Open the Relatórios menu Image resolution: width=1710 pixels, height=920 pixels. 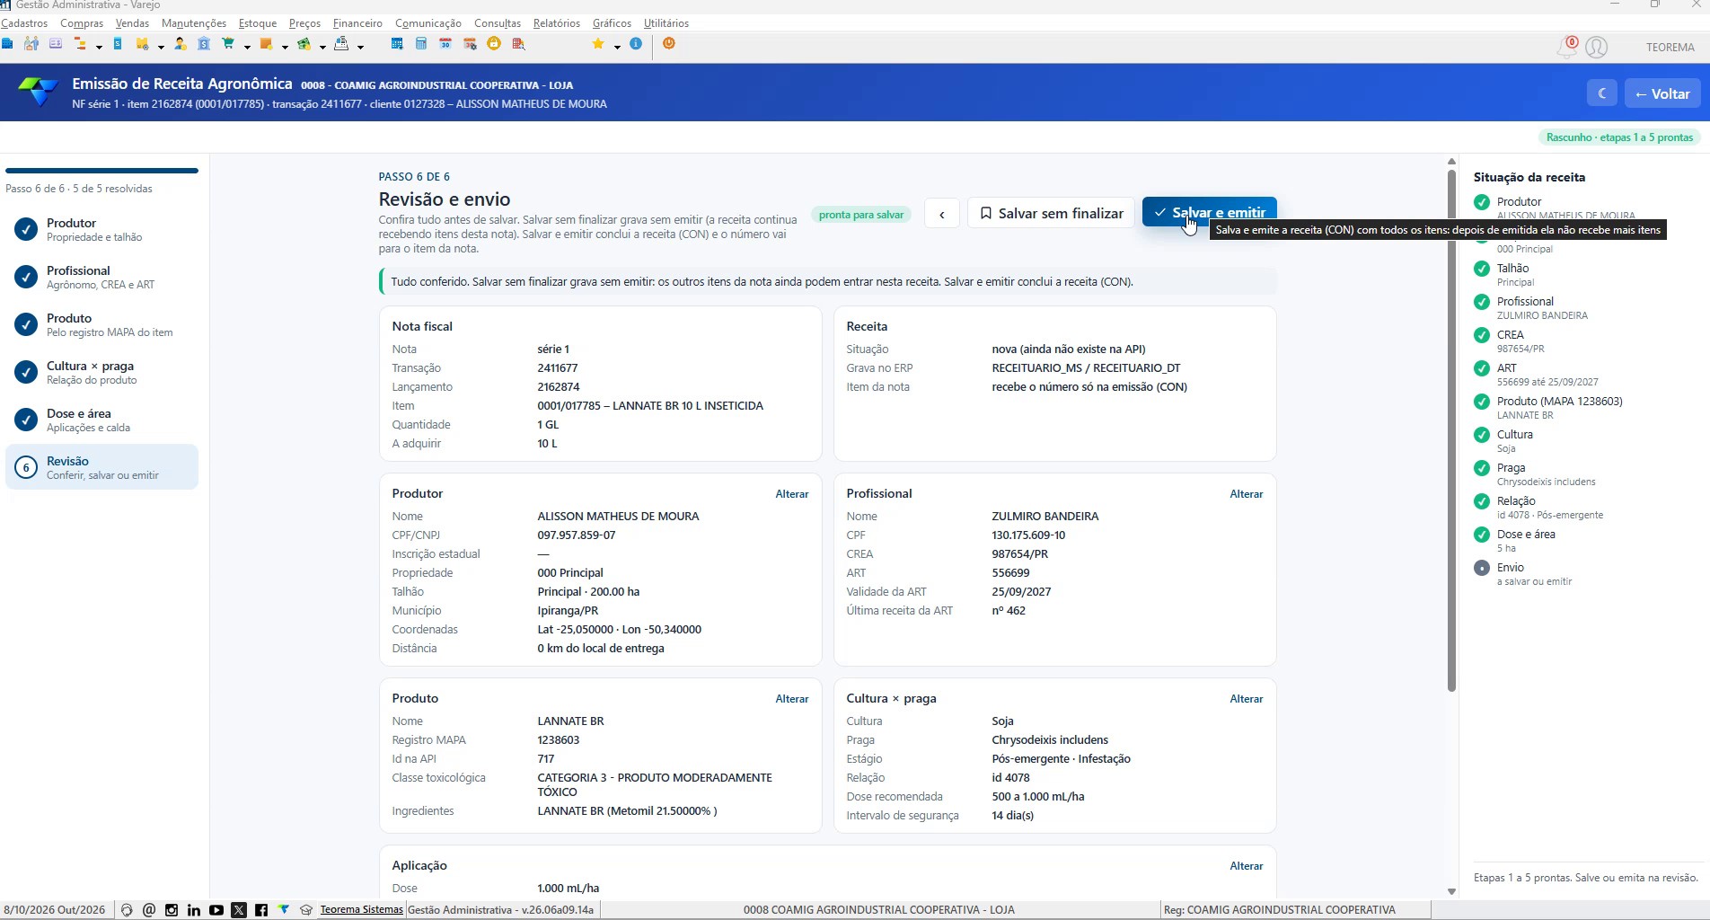click(x=557, y=23)
